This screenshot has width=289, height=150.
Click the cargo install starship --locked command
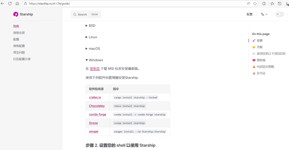136,97
